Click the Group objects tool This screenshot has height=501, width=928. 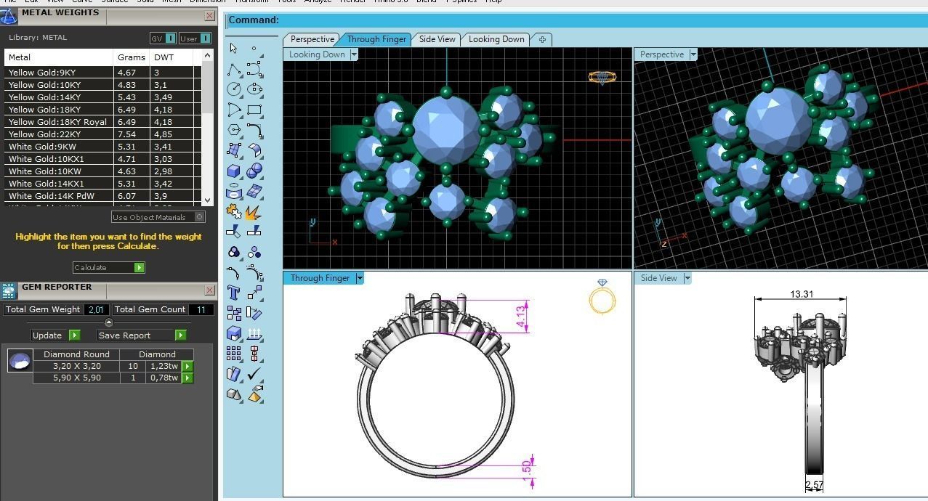click(234, 252)
